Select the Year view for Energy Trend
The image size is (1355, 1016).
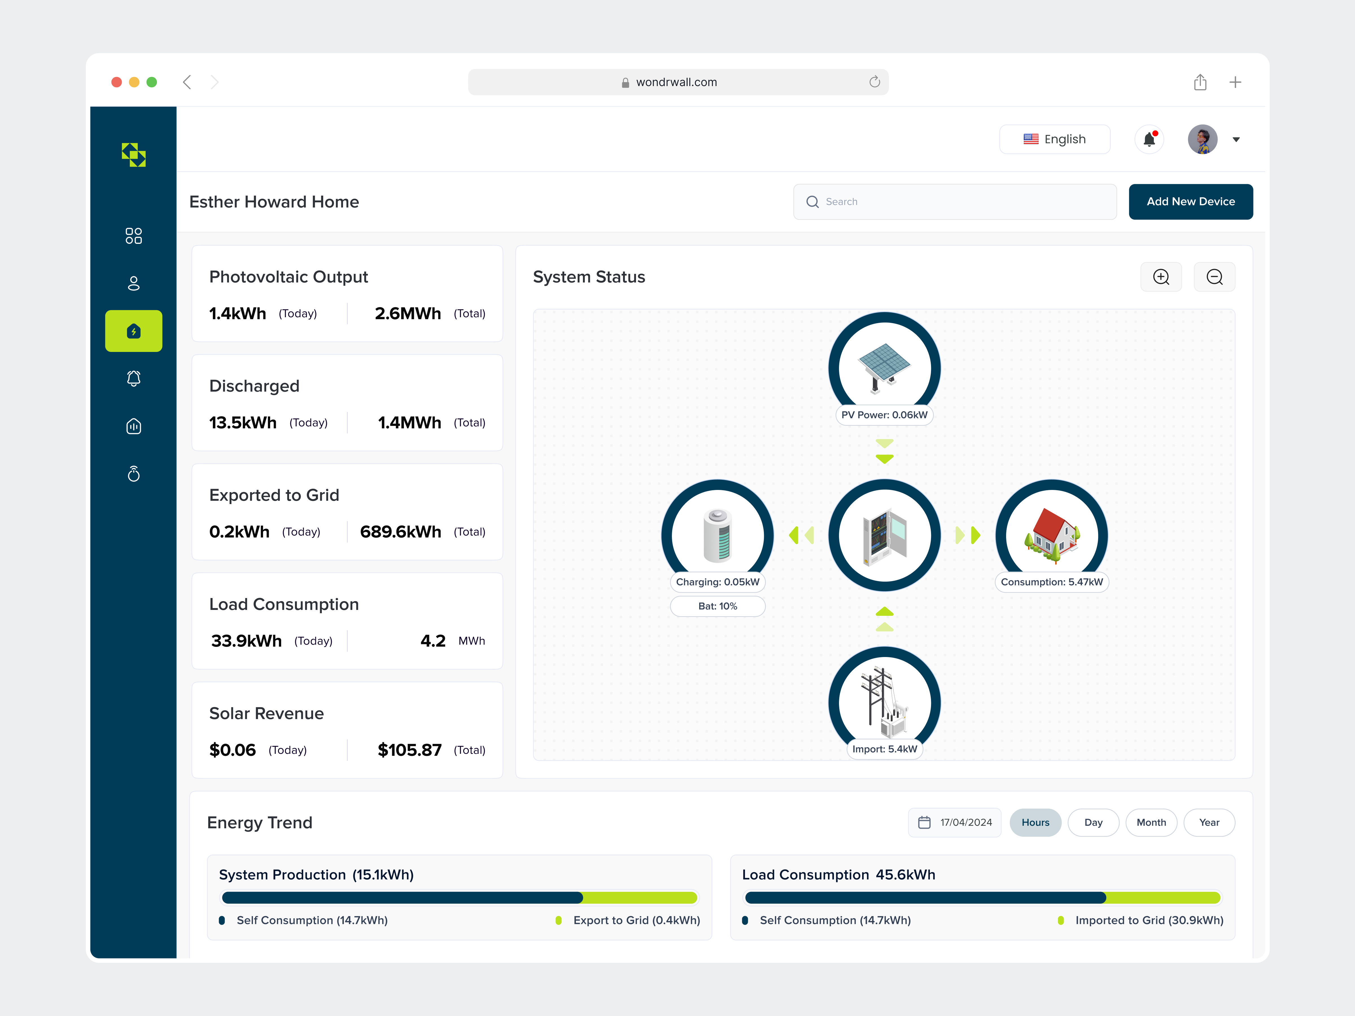1209,822
